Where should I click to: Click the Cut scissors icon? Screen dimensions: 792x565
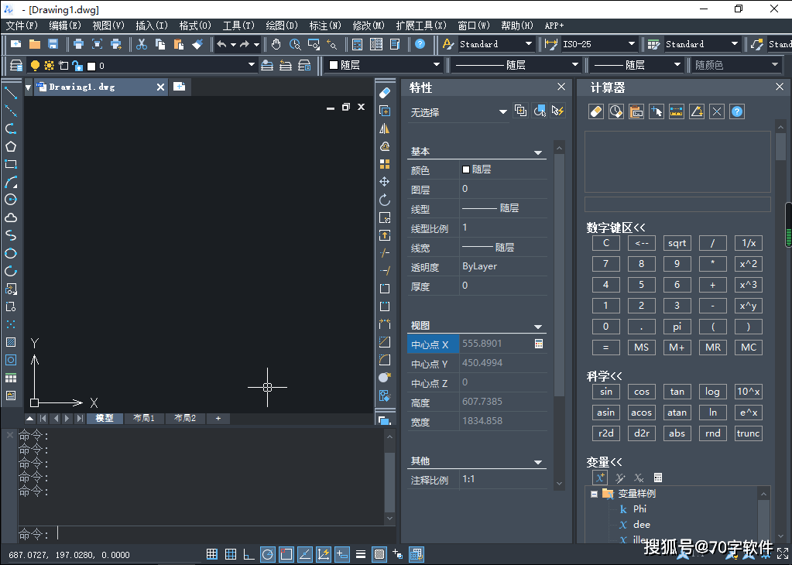142,44
